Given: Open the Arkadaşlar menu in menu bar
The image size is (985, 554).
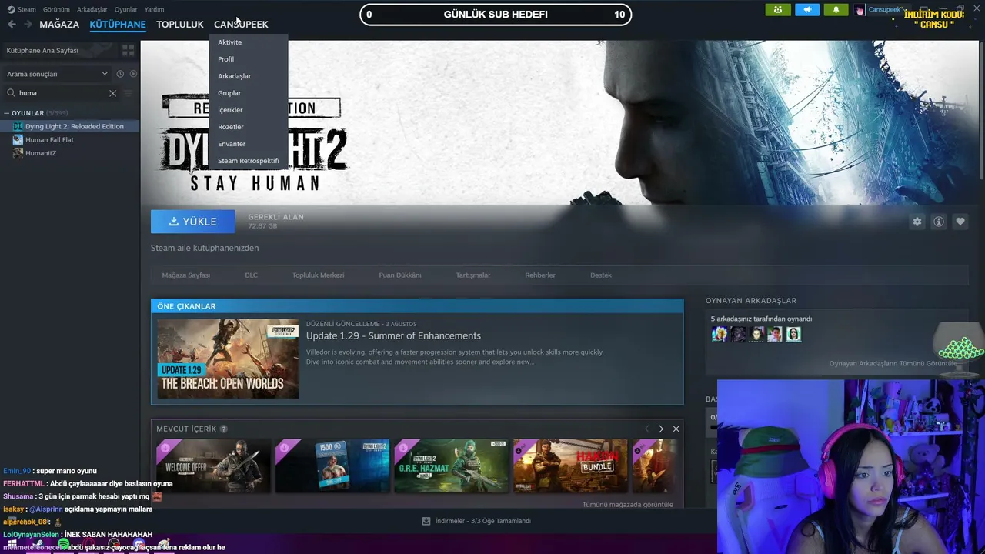Looking at the screenshot, I should 92,9.
